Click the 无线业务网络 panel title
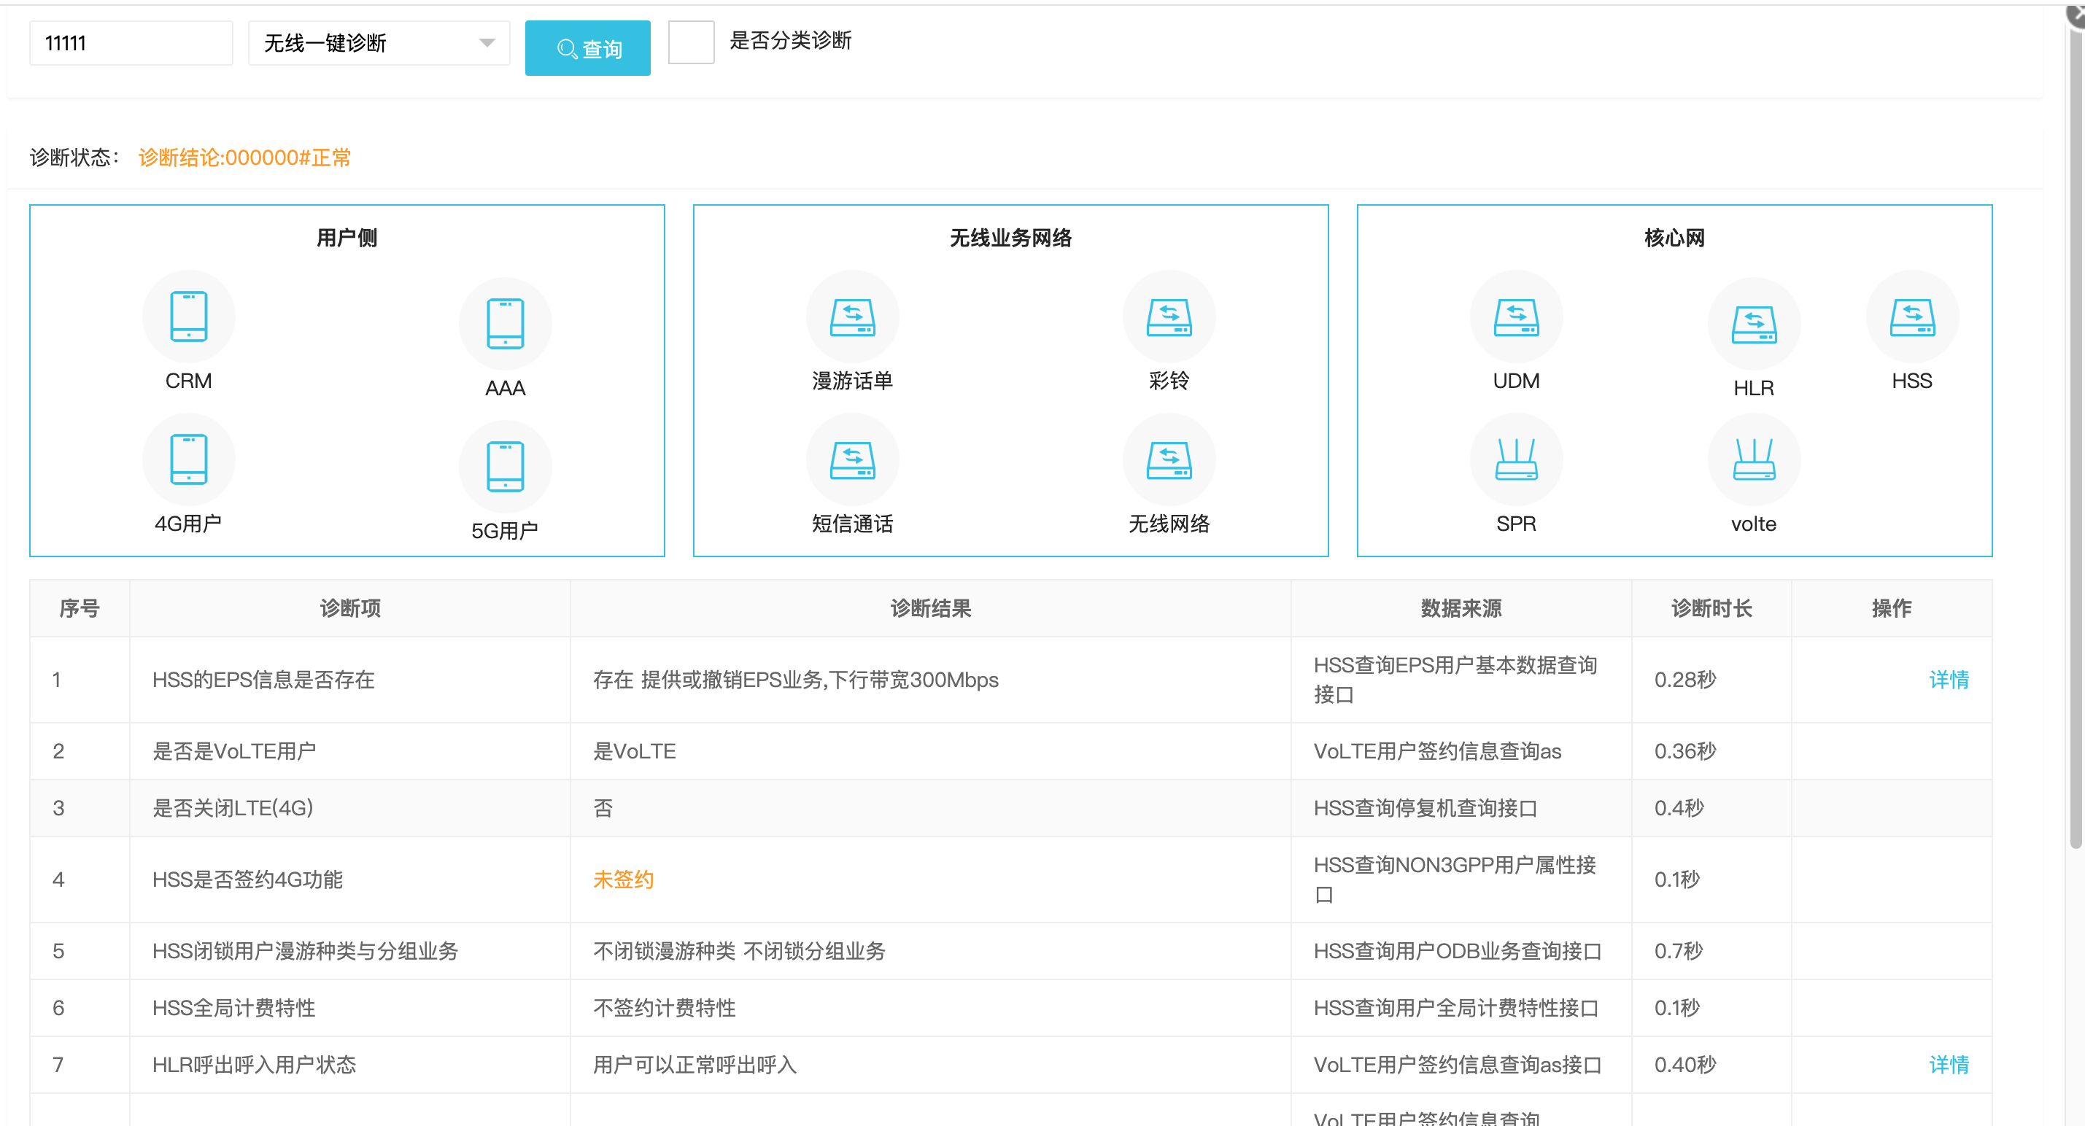The width and height of the screenshot is (2085, 1126). 1010,238
